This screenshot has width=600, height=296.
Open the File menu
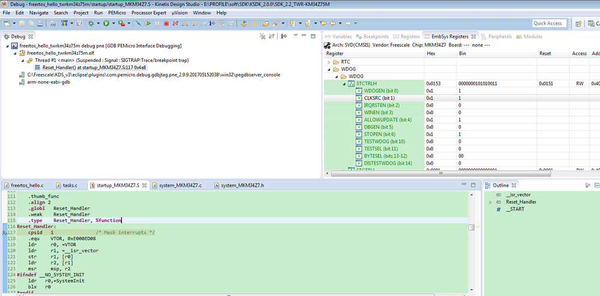tap(6, 13)
